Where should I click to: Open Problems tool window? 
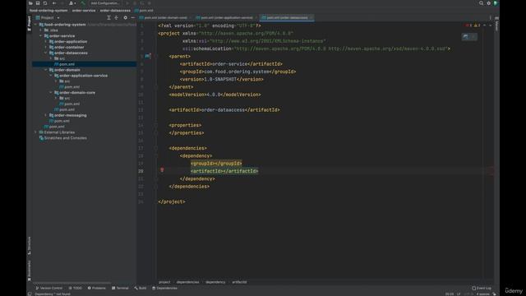coord(97,288)
